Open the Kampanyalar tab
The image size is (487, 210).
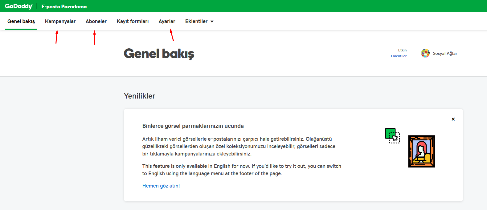click(x=60, y=21)
